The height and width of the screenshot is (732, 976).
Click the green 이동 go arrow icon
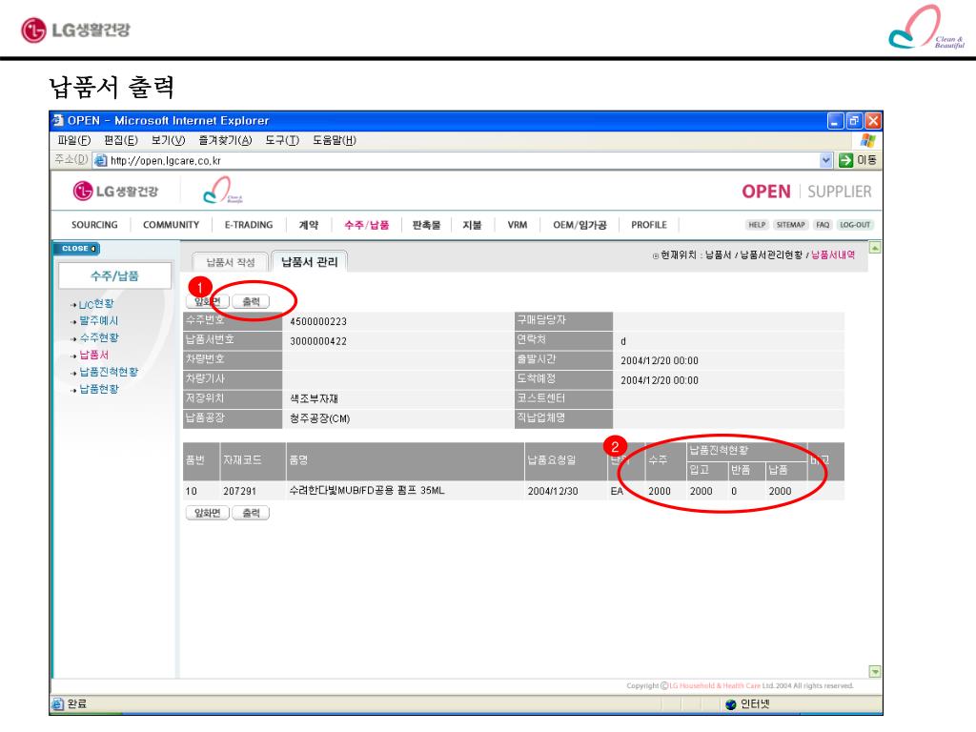pos(845,160)
